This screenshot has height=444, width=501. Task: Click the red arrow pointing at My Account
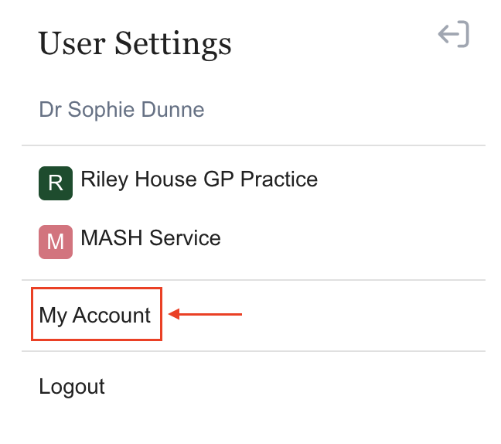click(206, 314)
